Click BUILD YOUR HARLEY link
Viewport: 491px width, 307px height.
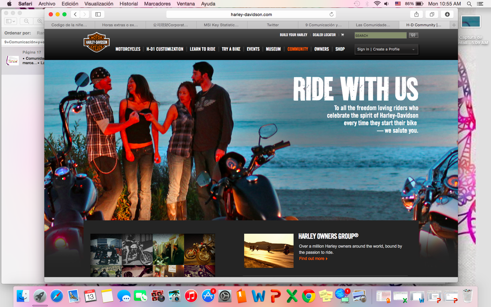coord(294,35)
